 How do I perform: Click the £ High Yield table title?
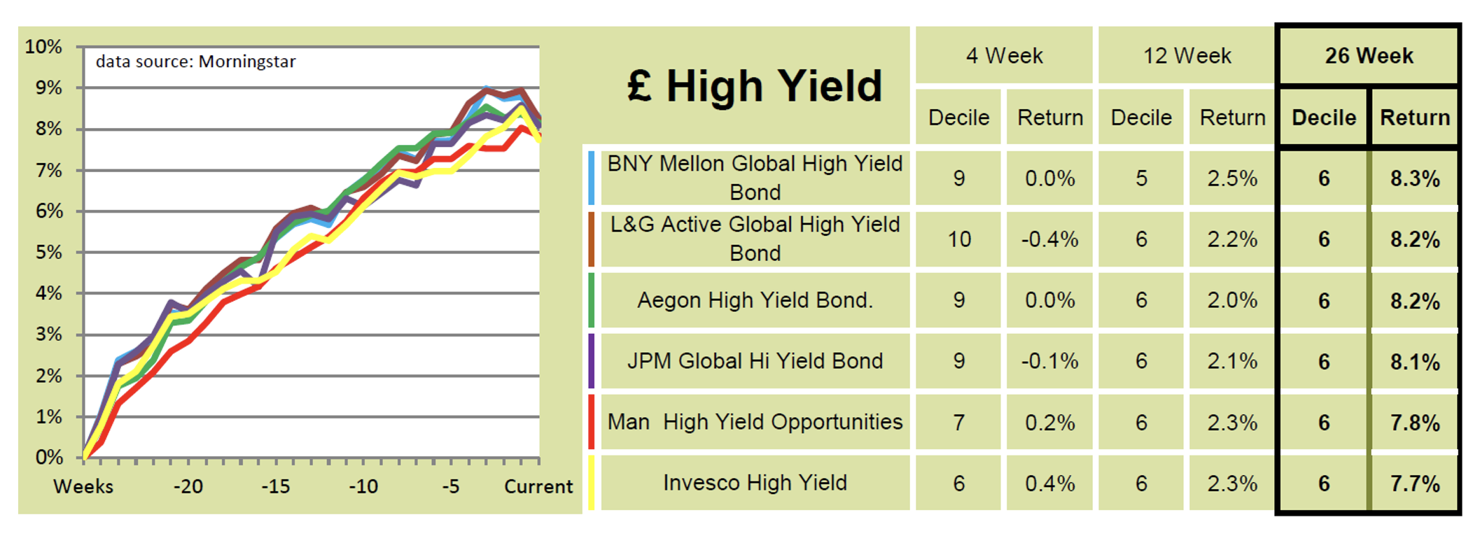point(754,86)
